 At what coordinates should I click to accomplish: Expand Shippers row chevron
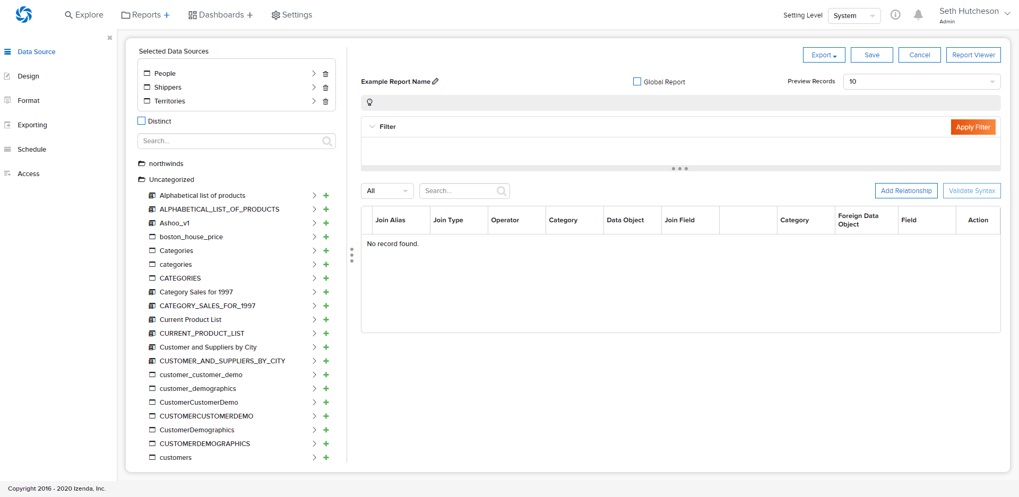(314, 88)
